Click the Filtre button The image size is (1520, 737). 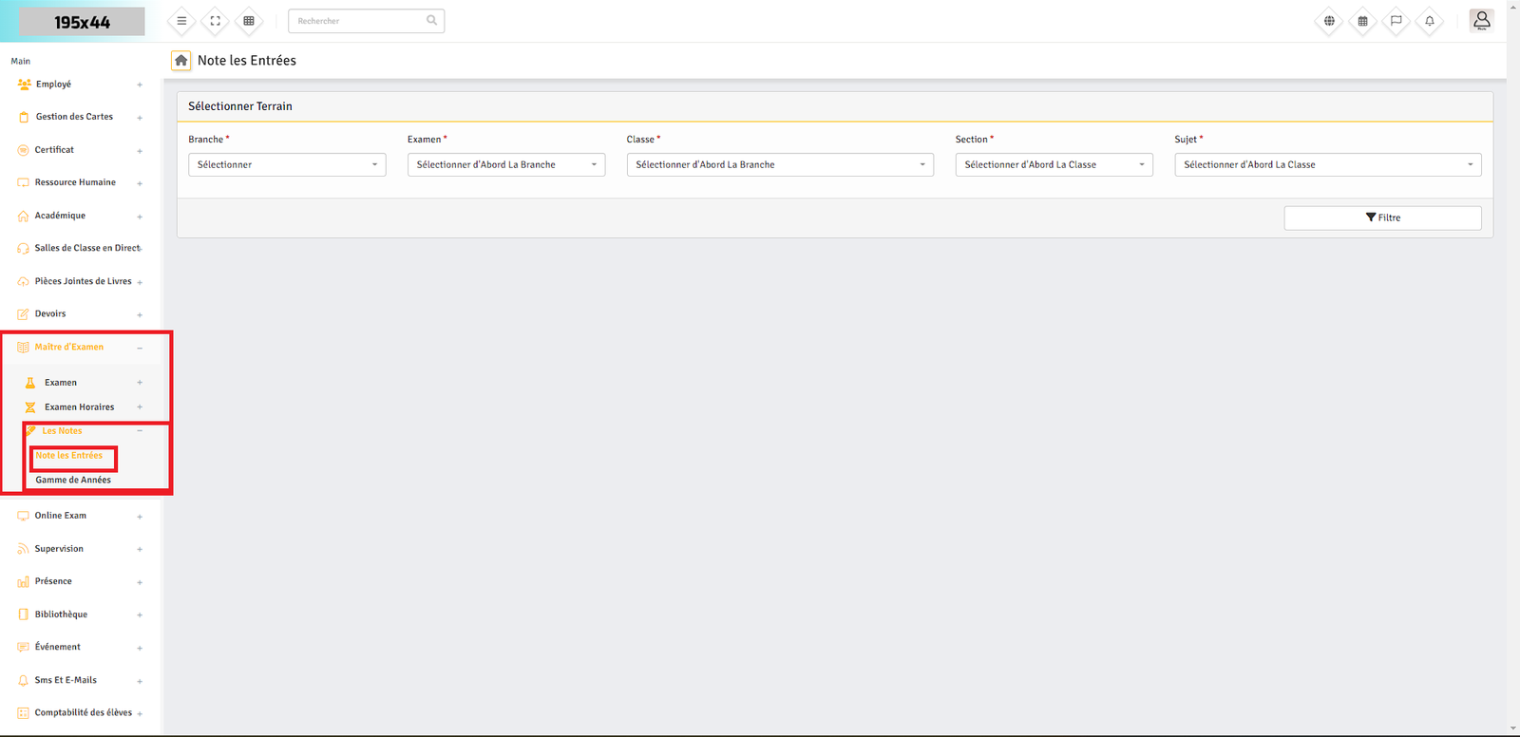pyautogui.click(x=1382, y=218)
